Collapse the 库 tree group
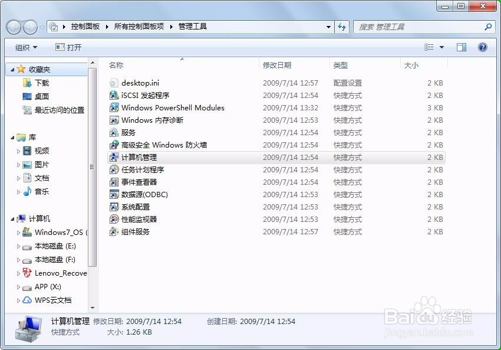 pos(12,138)
